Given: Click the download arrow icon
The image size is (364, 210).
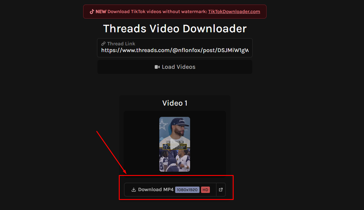Looking at the screenshot, I should coord(134,190).
